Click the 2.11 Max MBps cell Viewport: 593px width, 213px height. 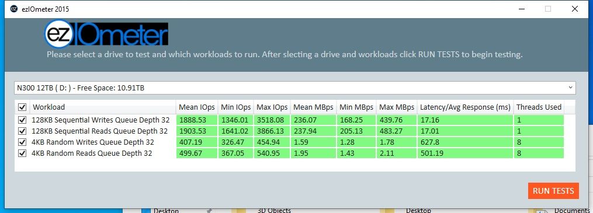pos(397,153)
